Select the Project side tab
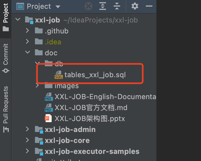201x161 pixels. tap(6, 17)
